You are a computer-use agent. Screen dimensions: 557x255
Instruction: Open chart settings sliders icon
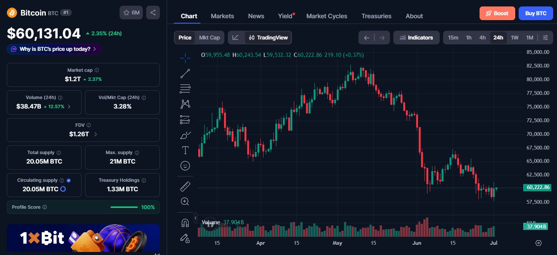(x=546, y=38)
